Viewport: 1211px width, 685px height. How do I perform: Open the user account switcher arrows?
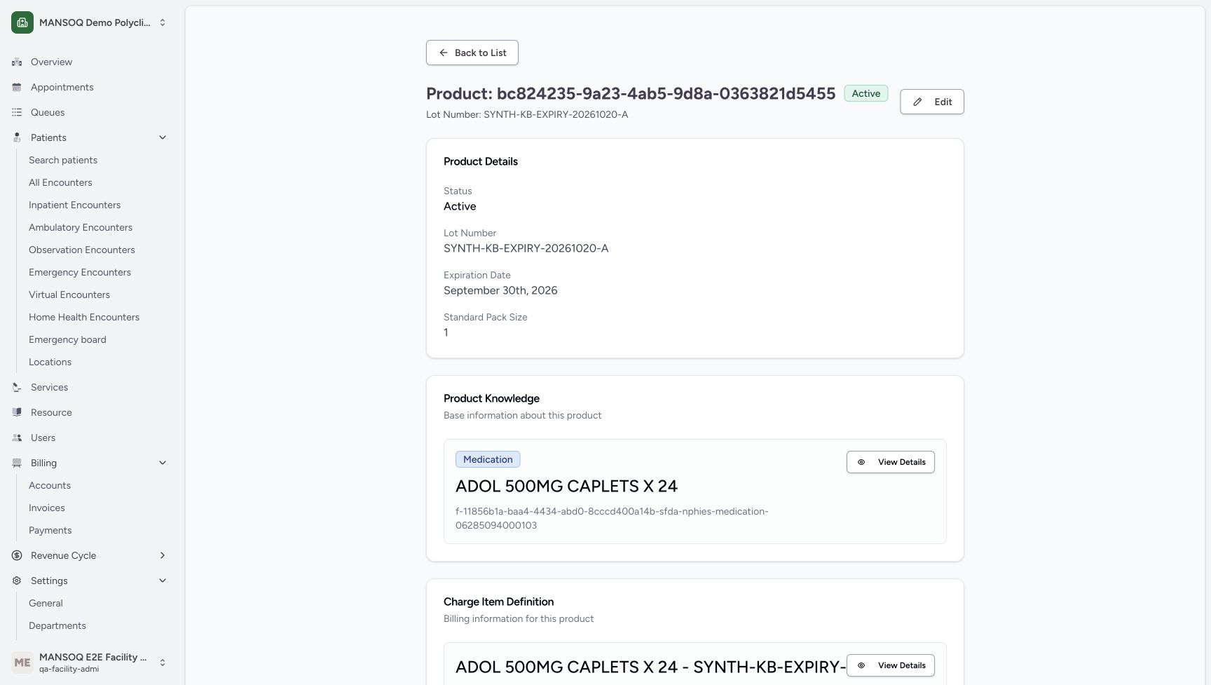point(163,663)
